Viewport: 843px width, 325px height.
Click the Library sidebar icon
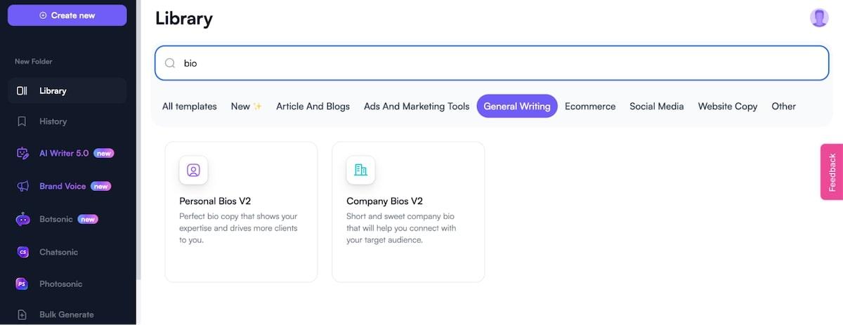(x=22, y=91)
